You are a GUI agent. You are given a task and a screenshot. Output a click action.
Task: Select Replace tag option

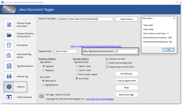44,70
